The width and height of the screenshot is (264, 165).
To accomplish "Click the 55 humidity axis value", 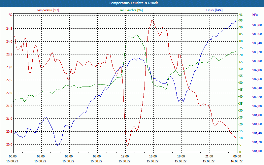I will click(241, 76).
